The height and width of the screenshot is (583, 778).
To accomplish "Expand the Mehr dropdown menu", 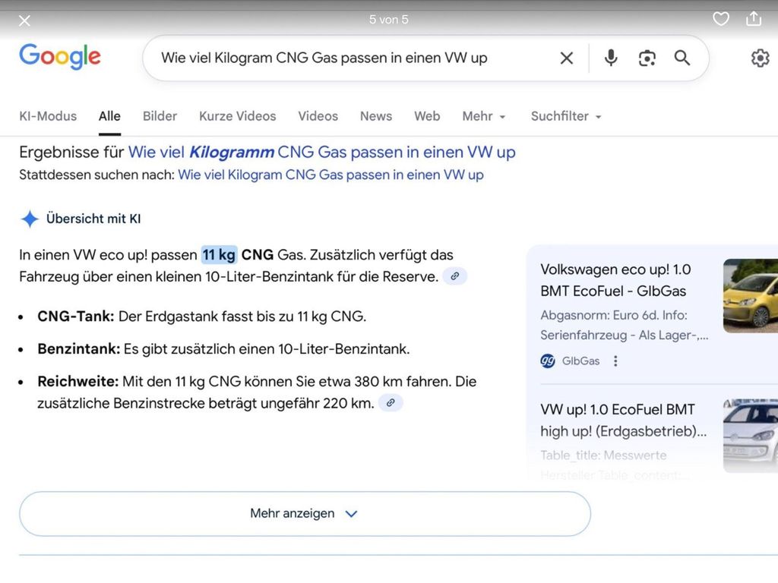I will tap(484, 116).
